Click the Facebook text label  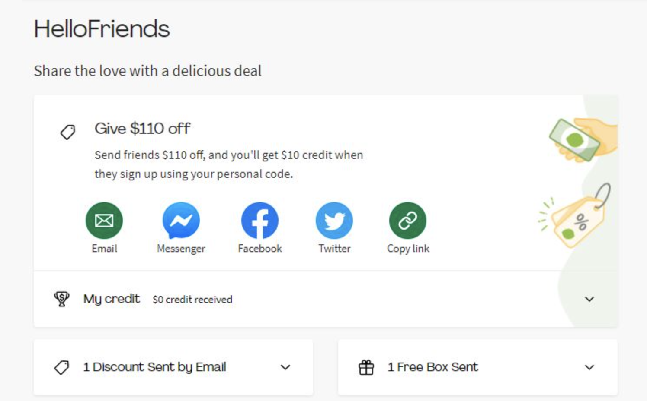(x=259, y=249)
